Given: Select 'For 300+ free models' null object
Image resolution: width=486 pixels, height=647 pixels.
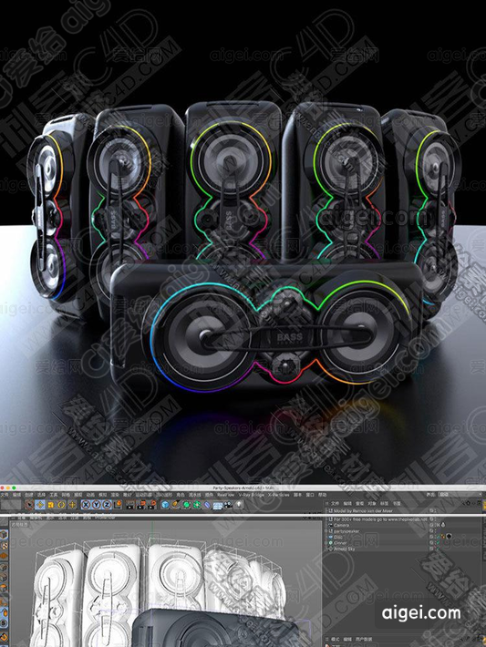Looking at the screenshot, I should click(x=380, y=519).
